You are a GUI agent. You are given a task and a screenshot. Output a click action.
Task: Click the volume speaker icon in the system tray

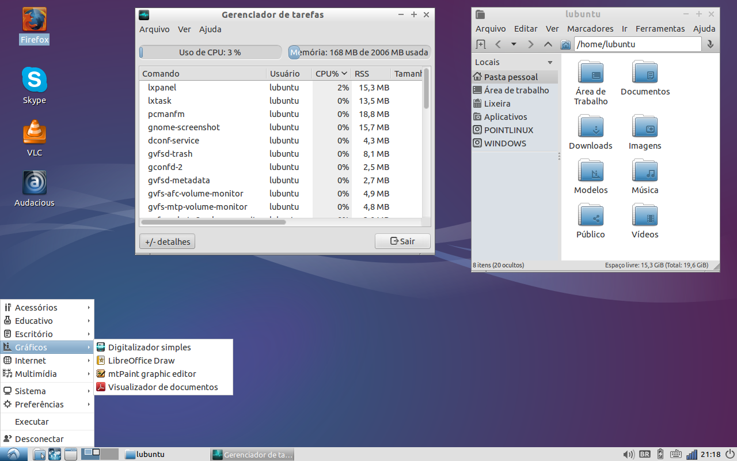(629, 454)
